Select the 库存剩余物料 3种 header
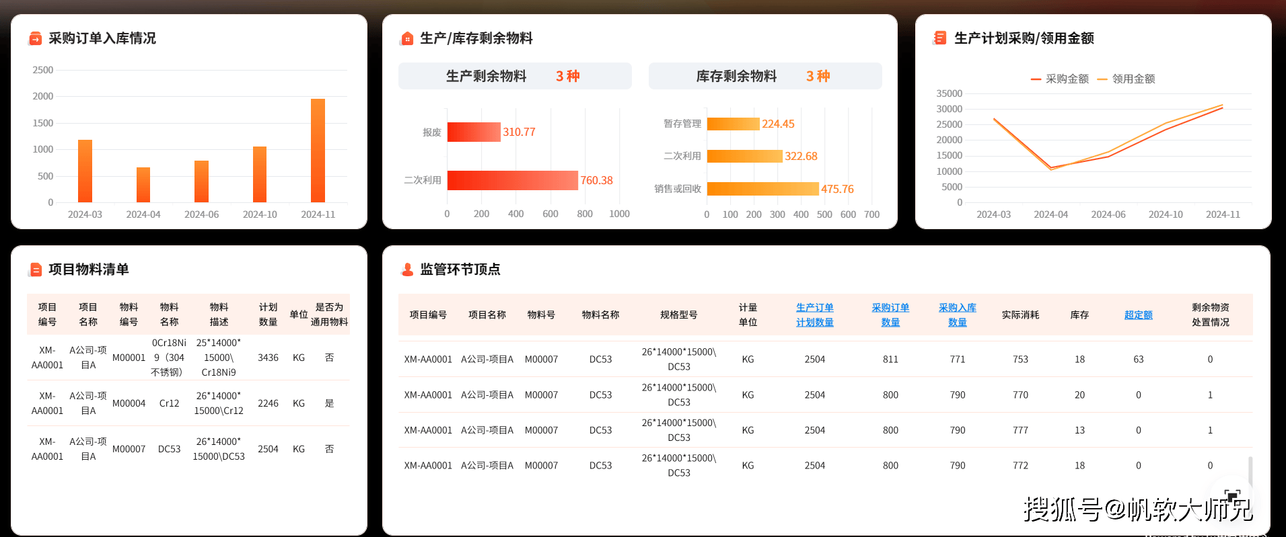Screen dimensions: 1286x537 tap(764, 76)
